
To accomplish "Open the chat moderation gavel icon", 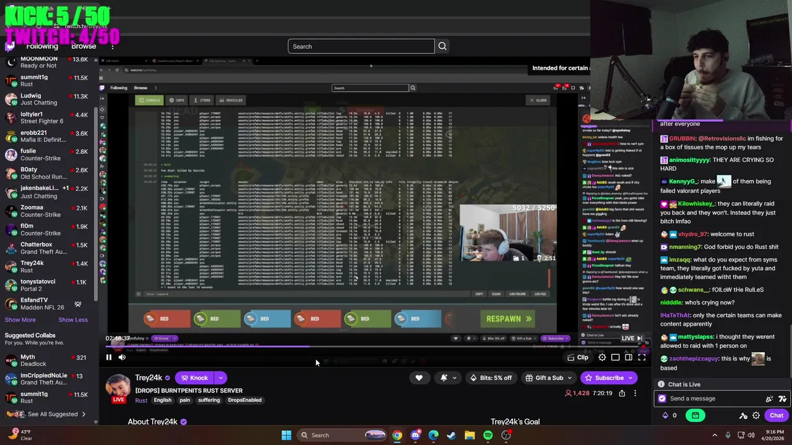I will pos(743,416).
